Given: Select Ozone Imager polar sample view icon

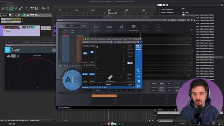Looking at the screenshot, I should (9, 56).
